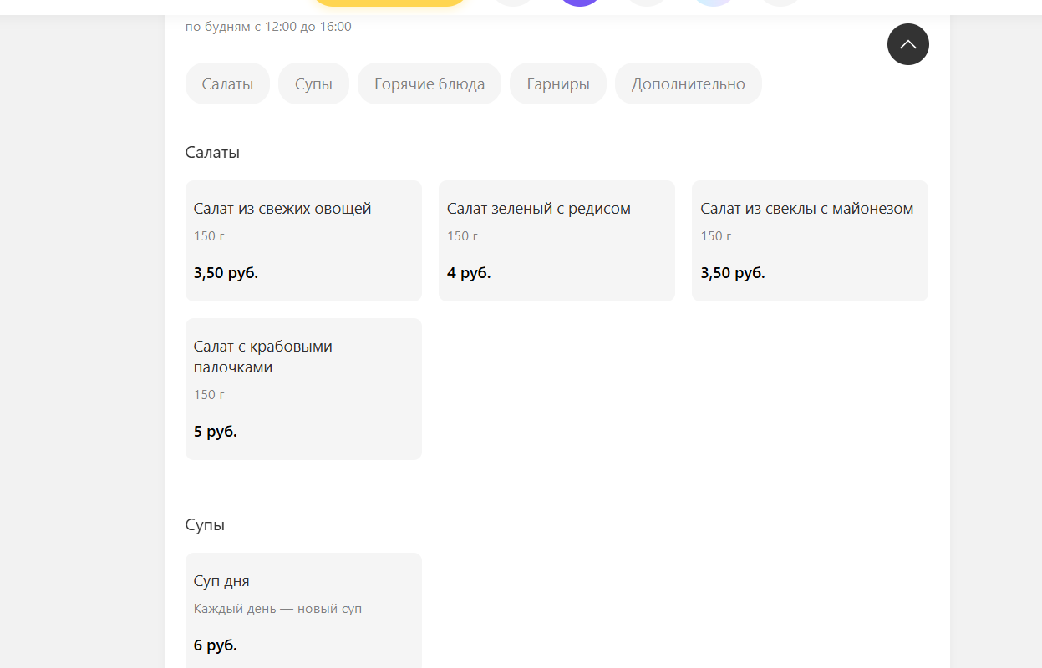Screen dimensions: 1042x668
Task: Click the Салаты section heading
Action: coord(212,153)
